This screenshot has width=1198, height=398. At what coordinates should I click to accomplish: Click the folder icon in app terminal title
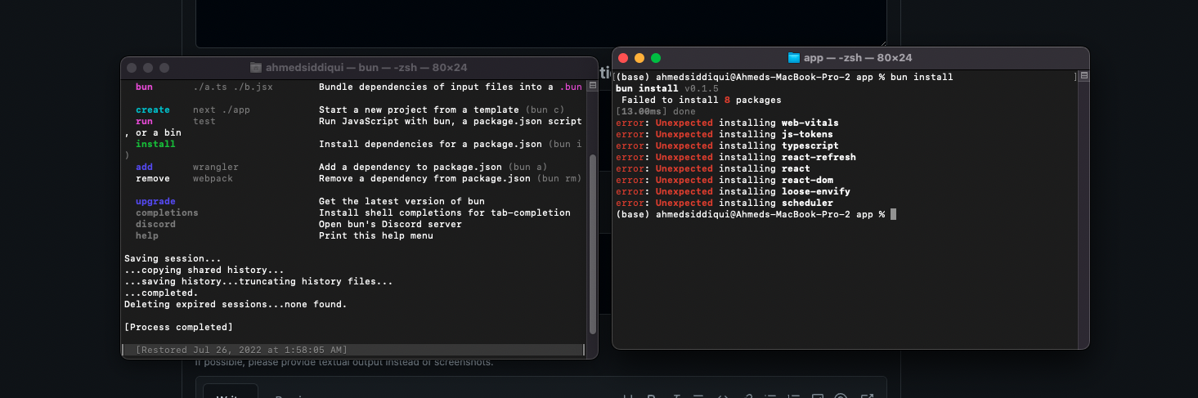click(x=793, y=58)
